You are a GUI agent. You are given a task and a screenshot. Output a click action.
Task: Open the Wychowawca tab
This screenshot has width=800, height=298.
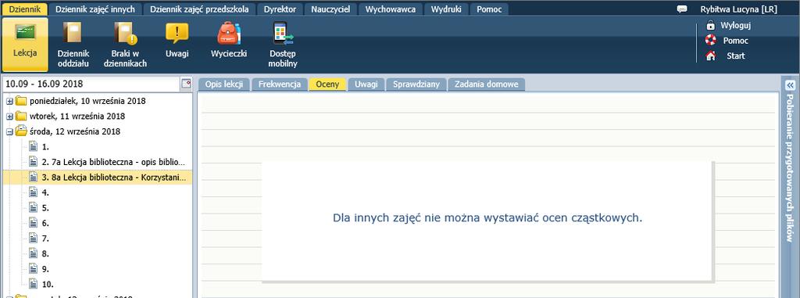(x=391, y=9)
